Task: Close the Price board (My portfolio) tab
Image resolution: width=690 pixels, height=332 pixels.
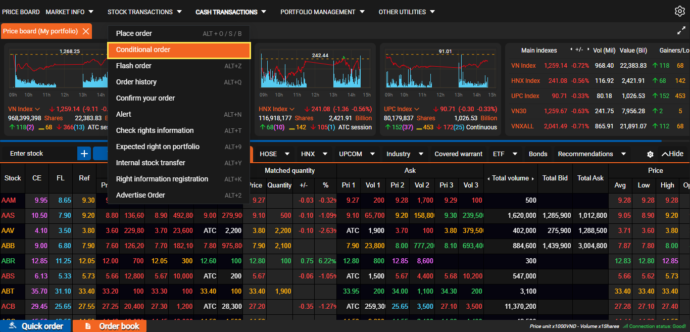Action: (86, 31)
